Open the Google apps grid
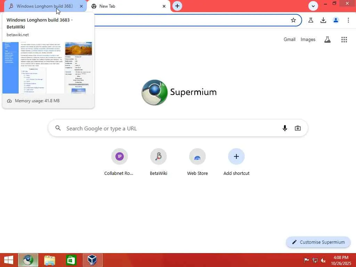 (344, 40)
